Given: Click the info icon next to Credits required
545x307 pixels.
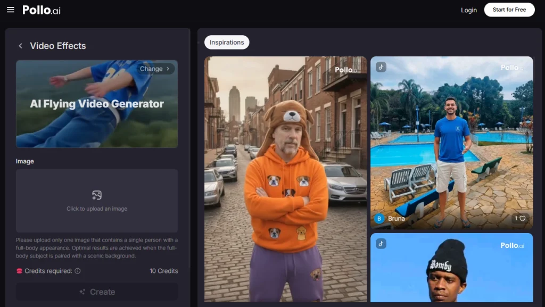Looking at the screenshot, I should click(x=78, y=271).
